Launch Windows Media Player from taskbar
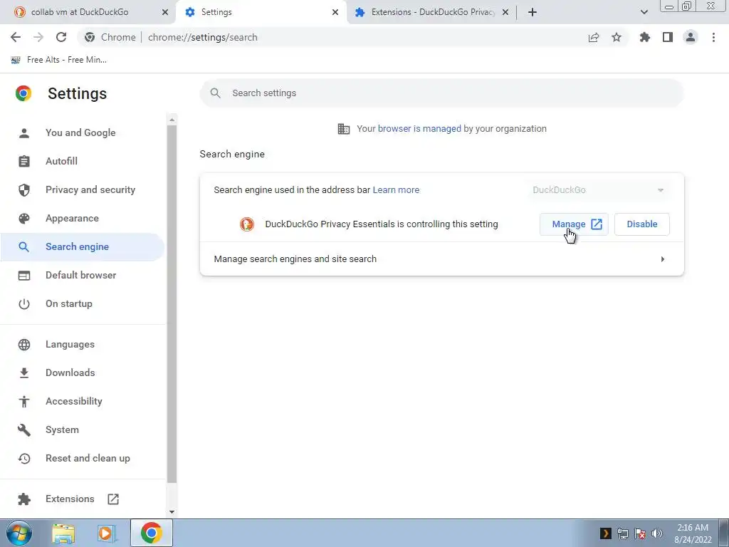The height and width of the screenshot is (547, 729). pos(107,533)
